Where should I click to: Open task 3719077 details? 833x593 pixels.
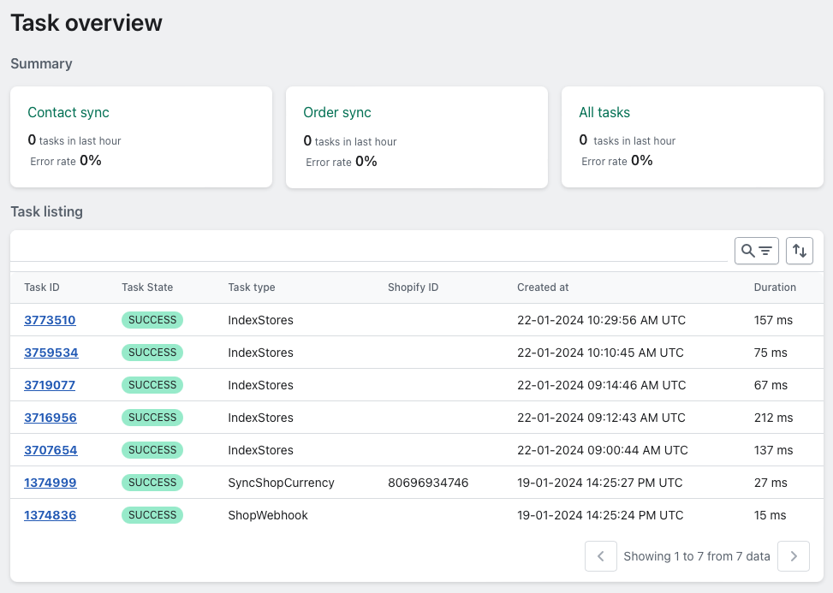click(49, 384)
